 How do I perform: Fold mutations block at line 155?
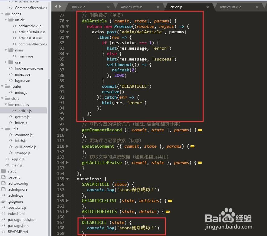pos(67,179)
